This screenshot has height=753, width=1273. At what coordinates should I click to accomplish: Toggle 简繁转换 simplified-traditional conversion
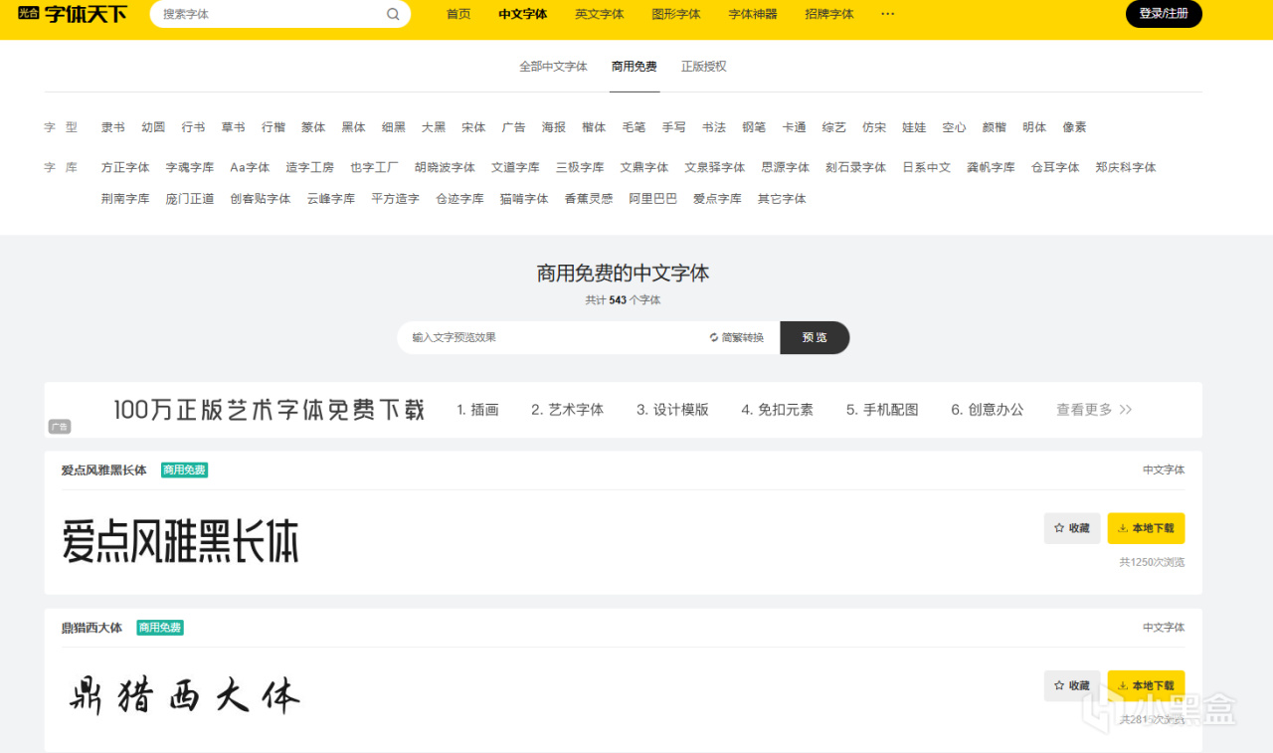[x=737, y=337]
